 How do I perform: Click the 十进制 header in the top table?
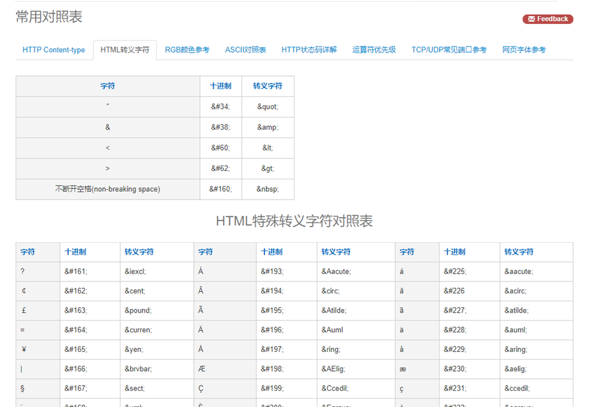(220, 86)
